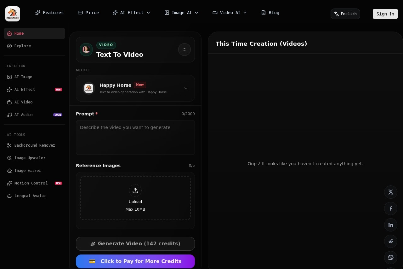Open Background Remover tool
403x269 pixels.
(35, 145)
